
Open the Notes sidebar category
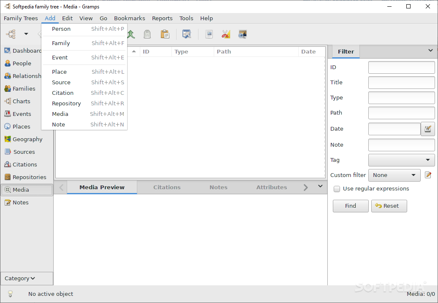(17, 202)
